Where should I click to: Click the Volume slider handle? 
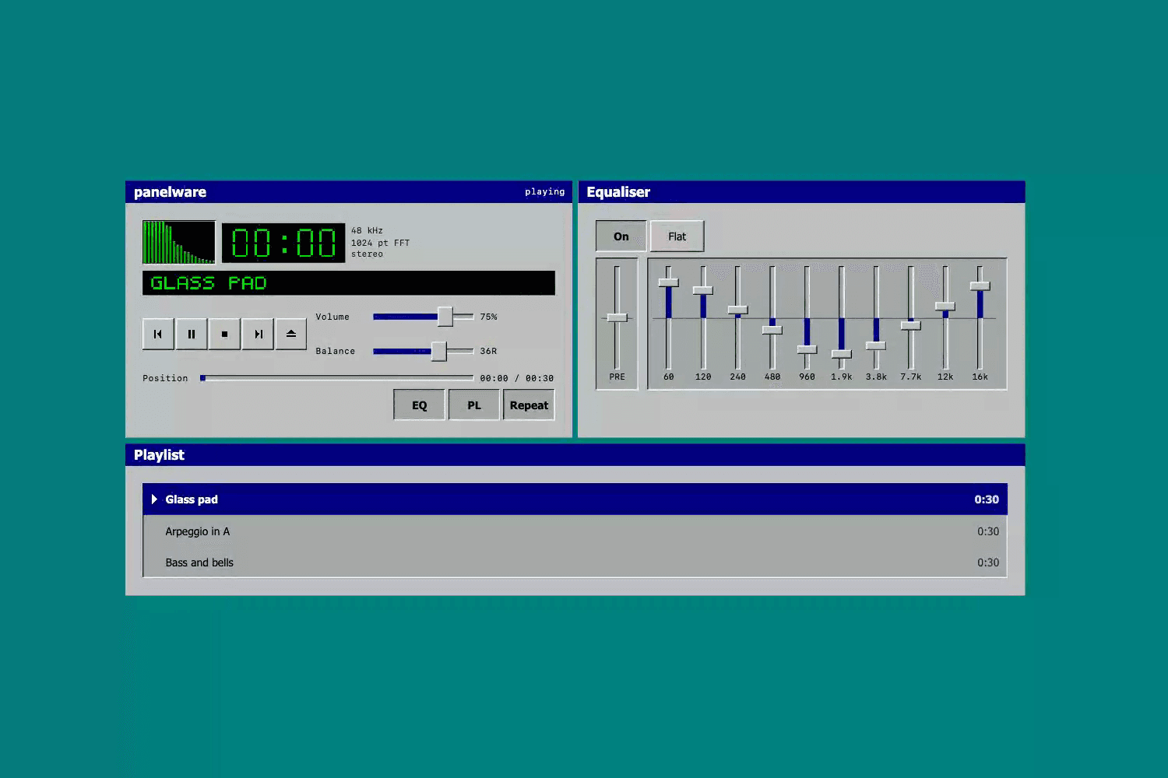[445, 317]
